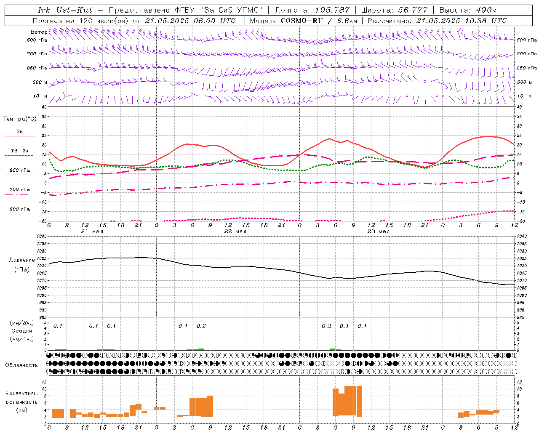Click the dotted legend line under 500 гПа
The width and height of the screenshot is (539, 431).
(x=19, y=214)
